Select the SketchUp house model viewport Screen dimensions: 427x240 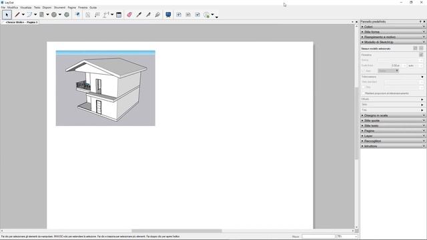click(105, 88)
